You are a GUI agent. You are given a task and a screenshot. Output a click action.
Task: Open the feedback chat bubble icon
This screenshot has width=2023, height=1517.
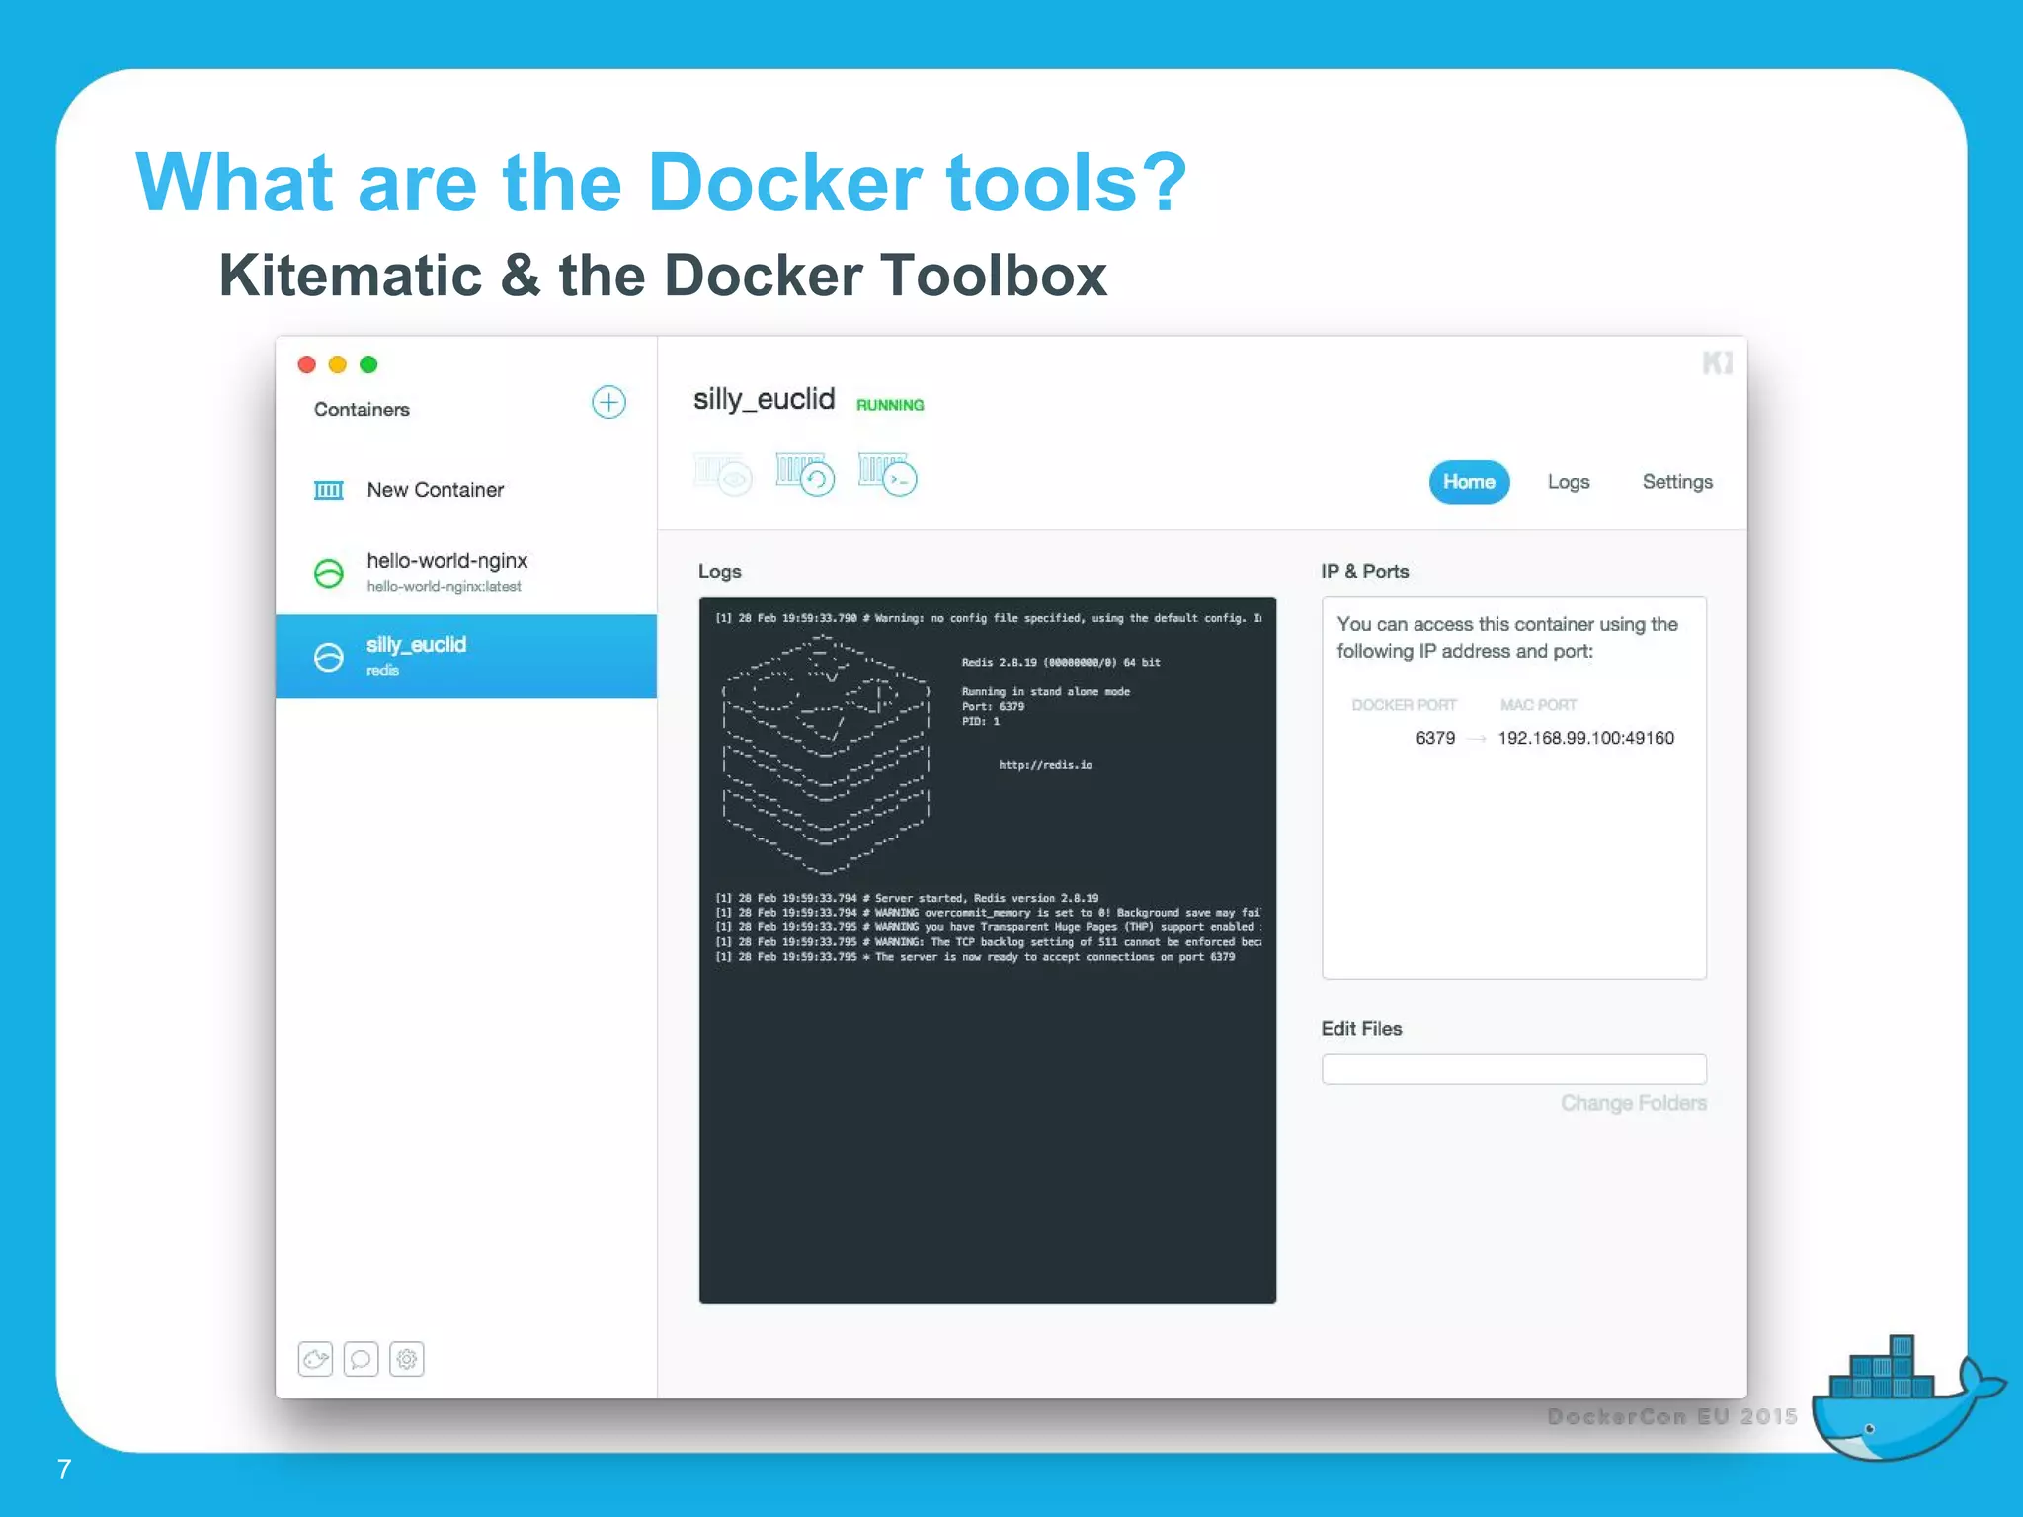[361, 1360]
